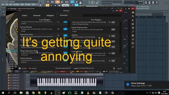Screen dimensions: 169x95
Task: Open the OSBuddy friends list sidebar icon
Action: pyautogui.click(x=133, y=12)
